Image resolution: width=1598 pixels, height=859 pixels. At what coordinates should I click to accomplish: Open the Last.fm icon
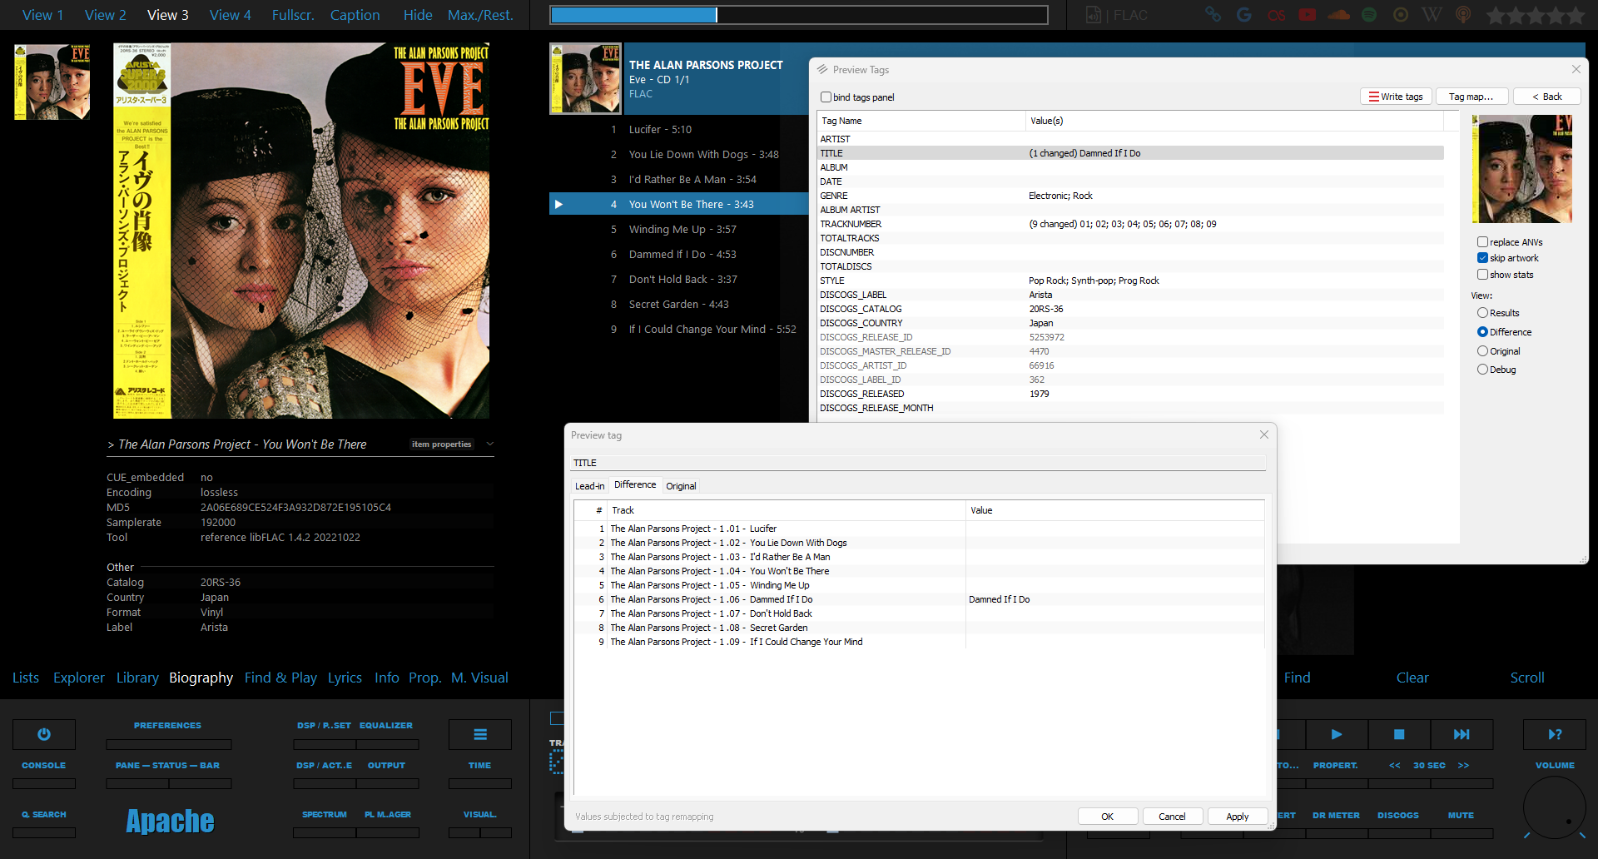1276,15
